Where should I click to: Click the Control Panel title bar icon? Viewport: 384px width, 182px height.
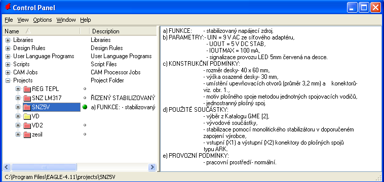(x=8, y=7)
